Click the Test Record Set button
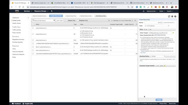 100,16
